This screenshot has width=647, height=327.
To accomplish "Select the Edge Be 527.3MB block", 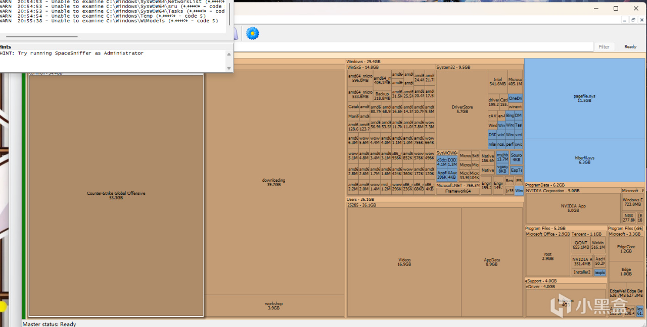I will point(635,293).
